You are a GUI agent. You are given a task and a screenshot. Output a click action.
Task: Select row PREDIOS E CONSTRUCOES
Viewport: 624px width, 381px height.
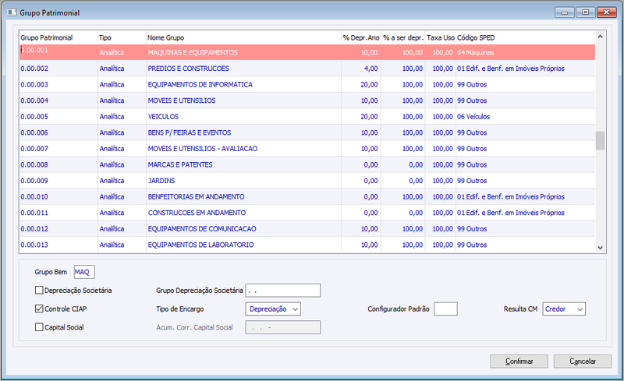[x=307, y=69]
